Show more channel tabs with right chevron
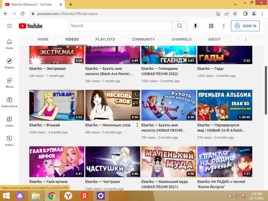 tap(246, 40)
